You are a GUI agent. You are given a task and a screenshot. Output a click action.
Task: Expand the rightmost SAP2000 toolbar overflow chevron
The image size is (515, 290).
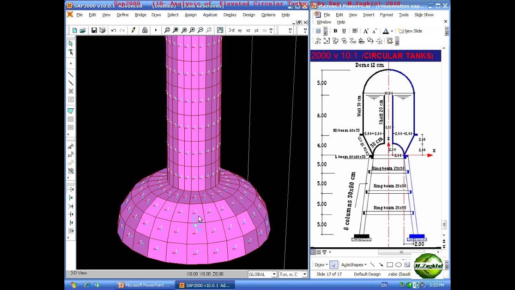[x=305, y=30]
